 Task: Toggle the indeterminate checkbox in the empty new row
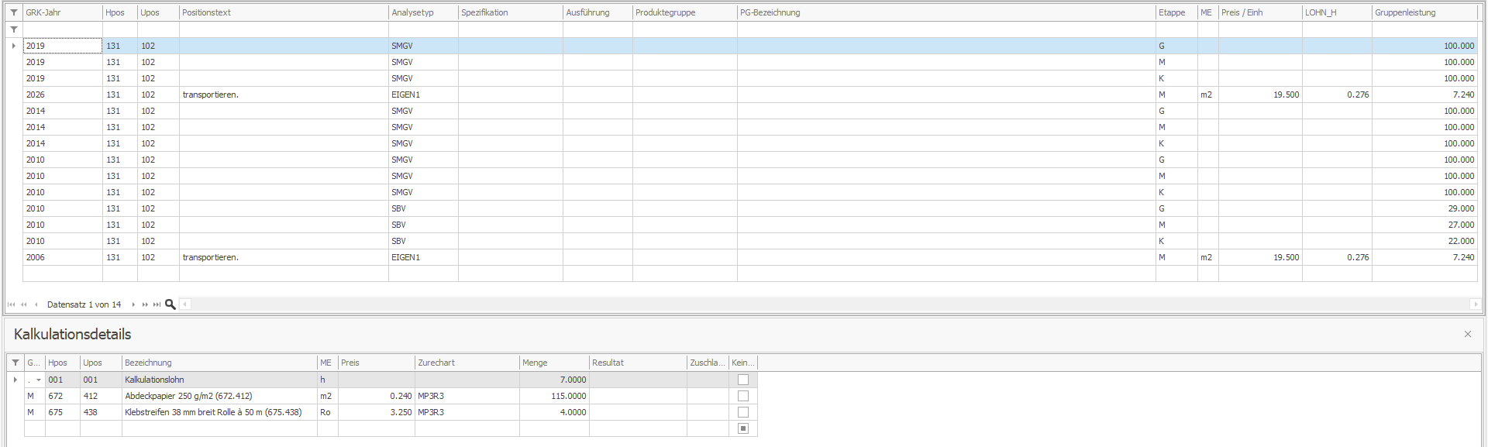tap(743, 428)
